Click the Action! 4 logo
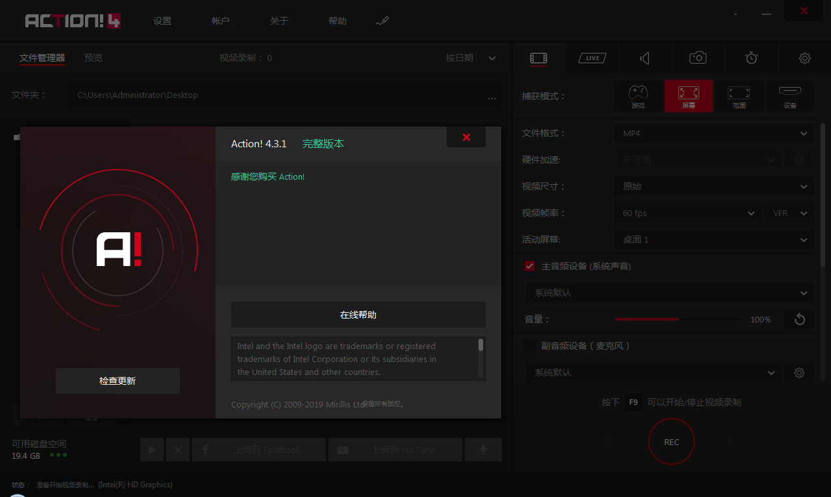831x497 pixels. point(73,21)
